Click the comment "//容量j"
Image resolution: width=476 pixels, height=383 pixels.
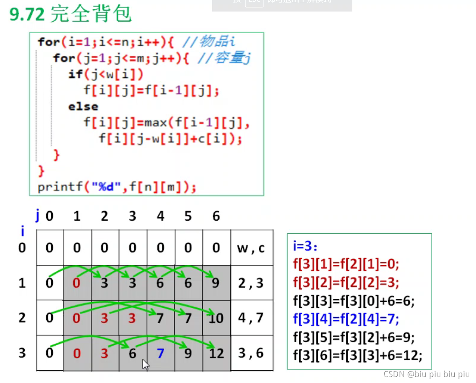click(x=224, y=58)
